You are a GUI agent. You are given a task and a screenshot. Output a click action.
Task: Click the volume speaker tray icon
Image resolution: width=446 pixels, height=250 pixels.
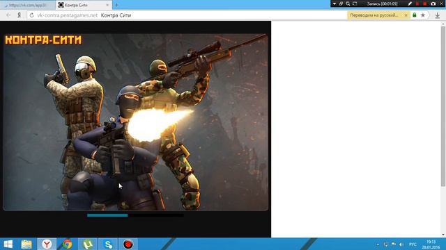[x=401, y=244]
